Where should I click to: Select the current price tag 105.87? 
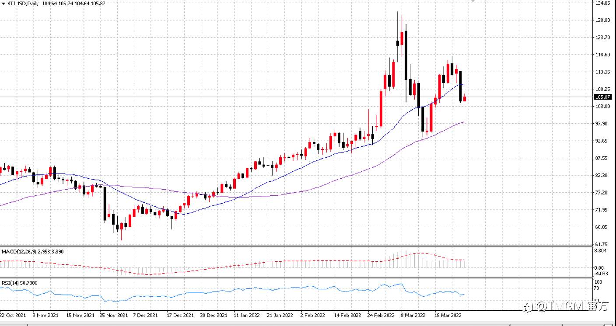(x=602, y=97)
